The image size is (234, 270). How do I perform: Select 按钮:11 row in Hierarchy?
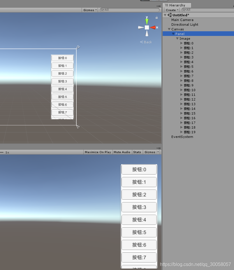198,95
